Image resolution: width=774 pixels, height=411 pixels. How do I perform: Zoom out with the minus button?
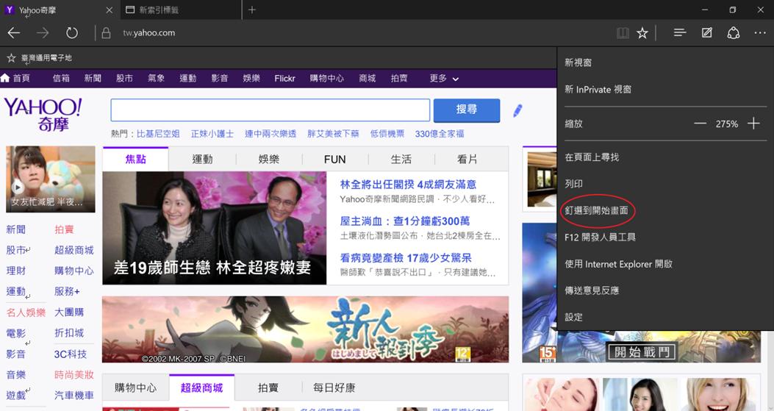700,124
